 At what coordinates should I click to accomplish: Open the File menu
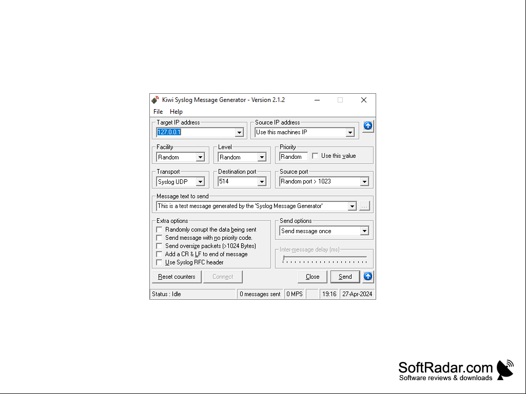point(158,112)
